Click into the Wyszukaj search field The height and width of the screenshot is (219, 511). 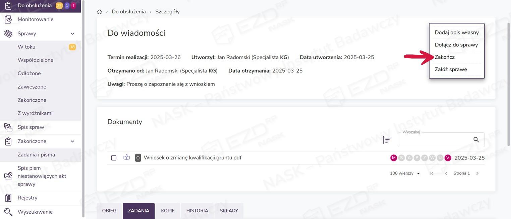tap(434, 140)
